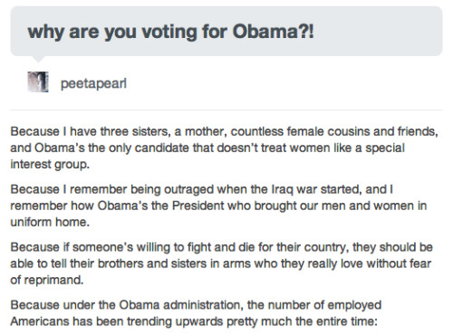Open the peetapearl username link
This screenshot has width=453, height=335.
pyautogui.click(x=93, y=83)
